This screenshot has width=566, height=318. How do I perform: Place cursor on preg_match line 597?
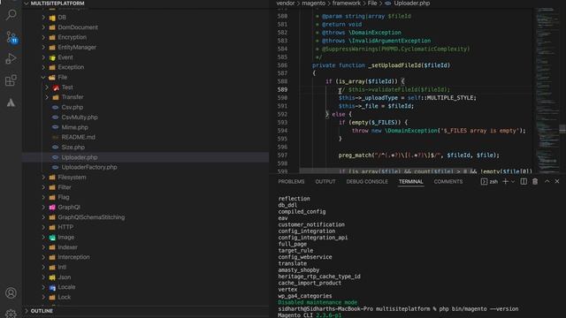418,155
